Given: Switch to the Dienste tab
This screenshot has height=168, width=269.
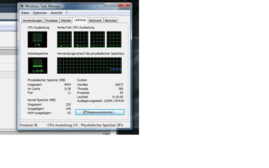Looking at the screenshot, I should [x=66, y=20].
